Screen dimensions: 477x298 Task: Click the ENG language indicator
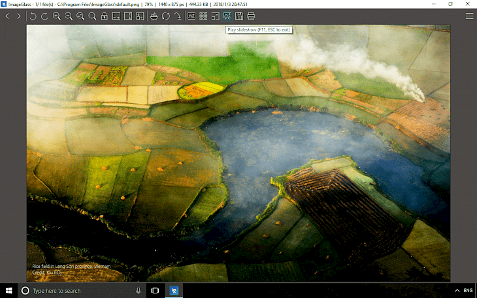tap(468, 291)
